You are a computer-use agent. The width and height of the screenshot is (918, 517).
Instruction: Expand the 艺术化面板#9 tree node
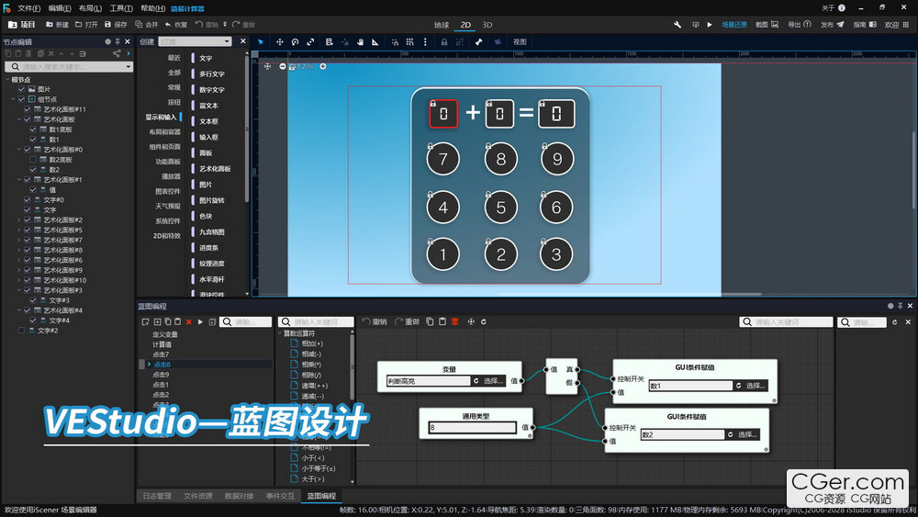point(18,270)
